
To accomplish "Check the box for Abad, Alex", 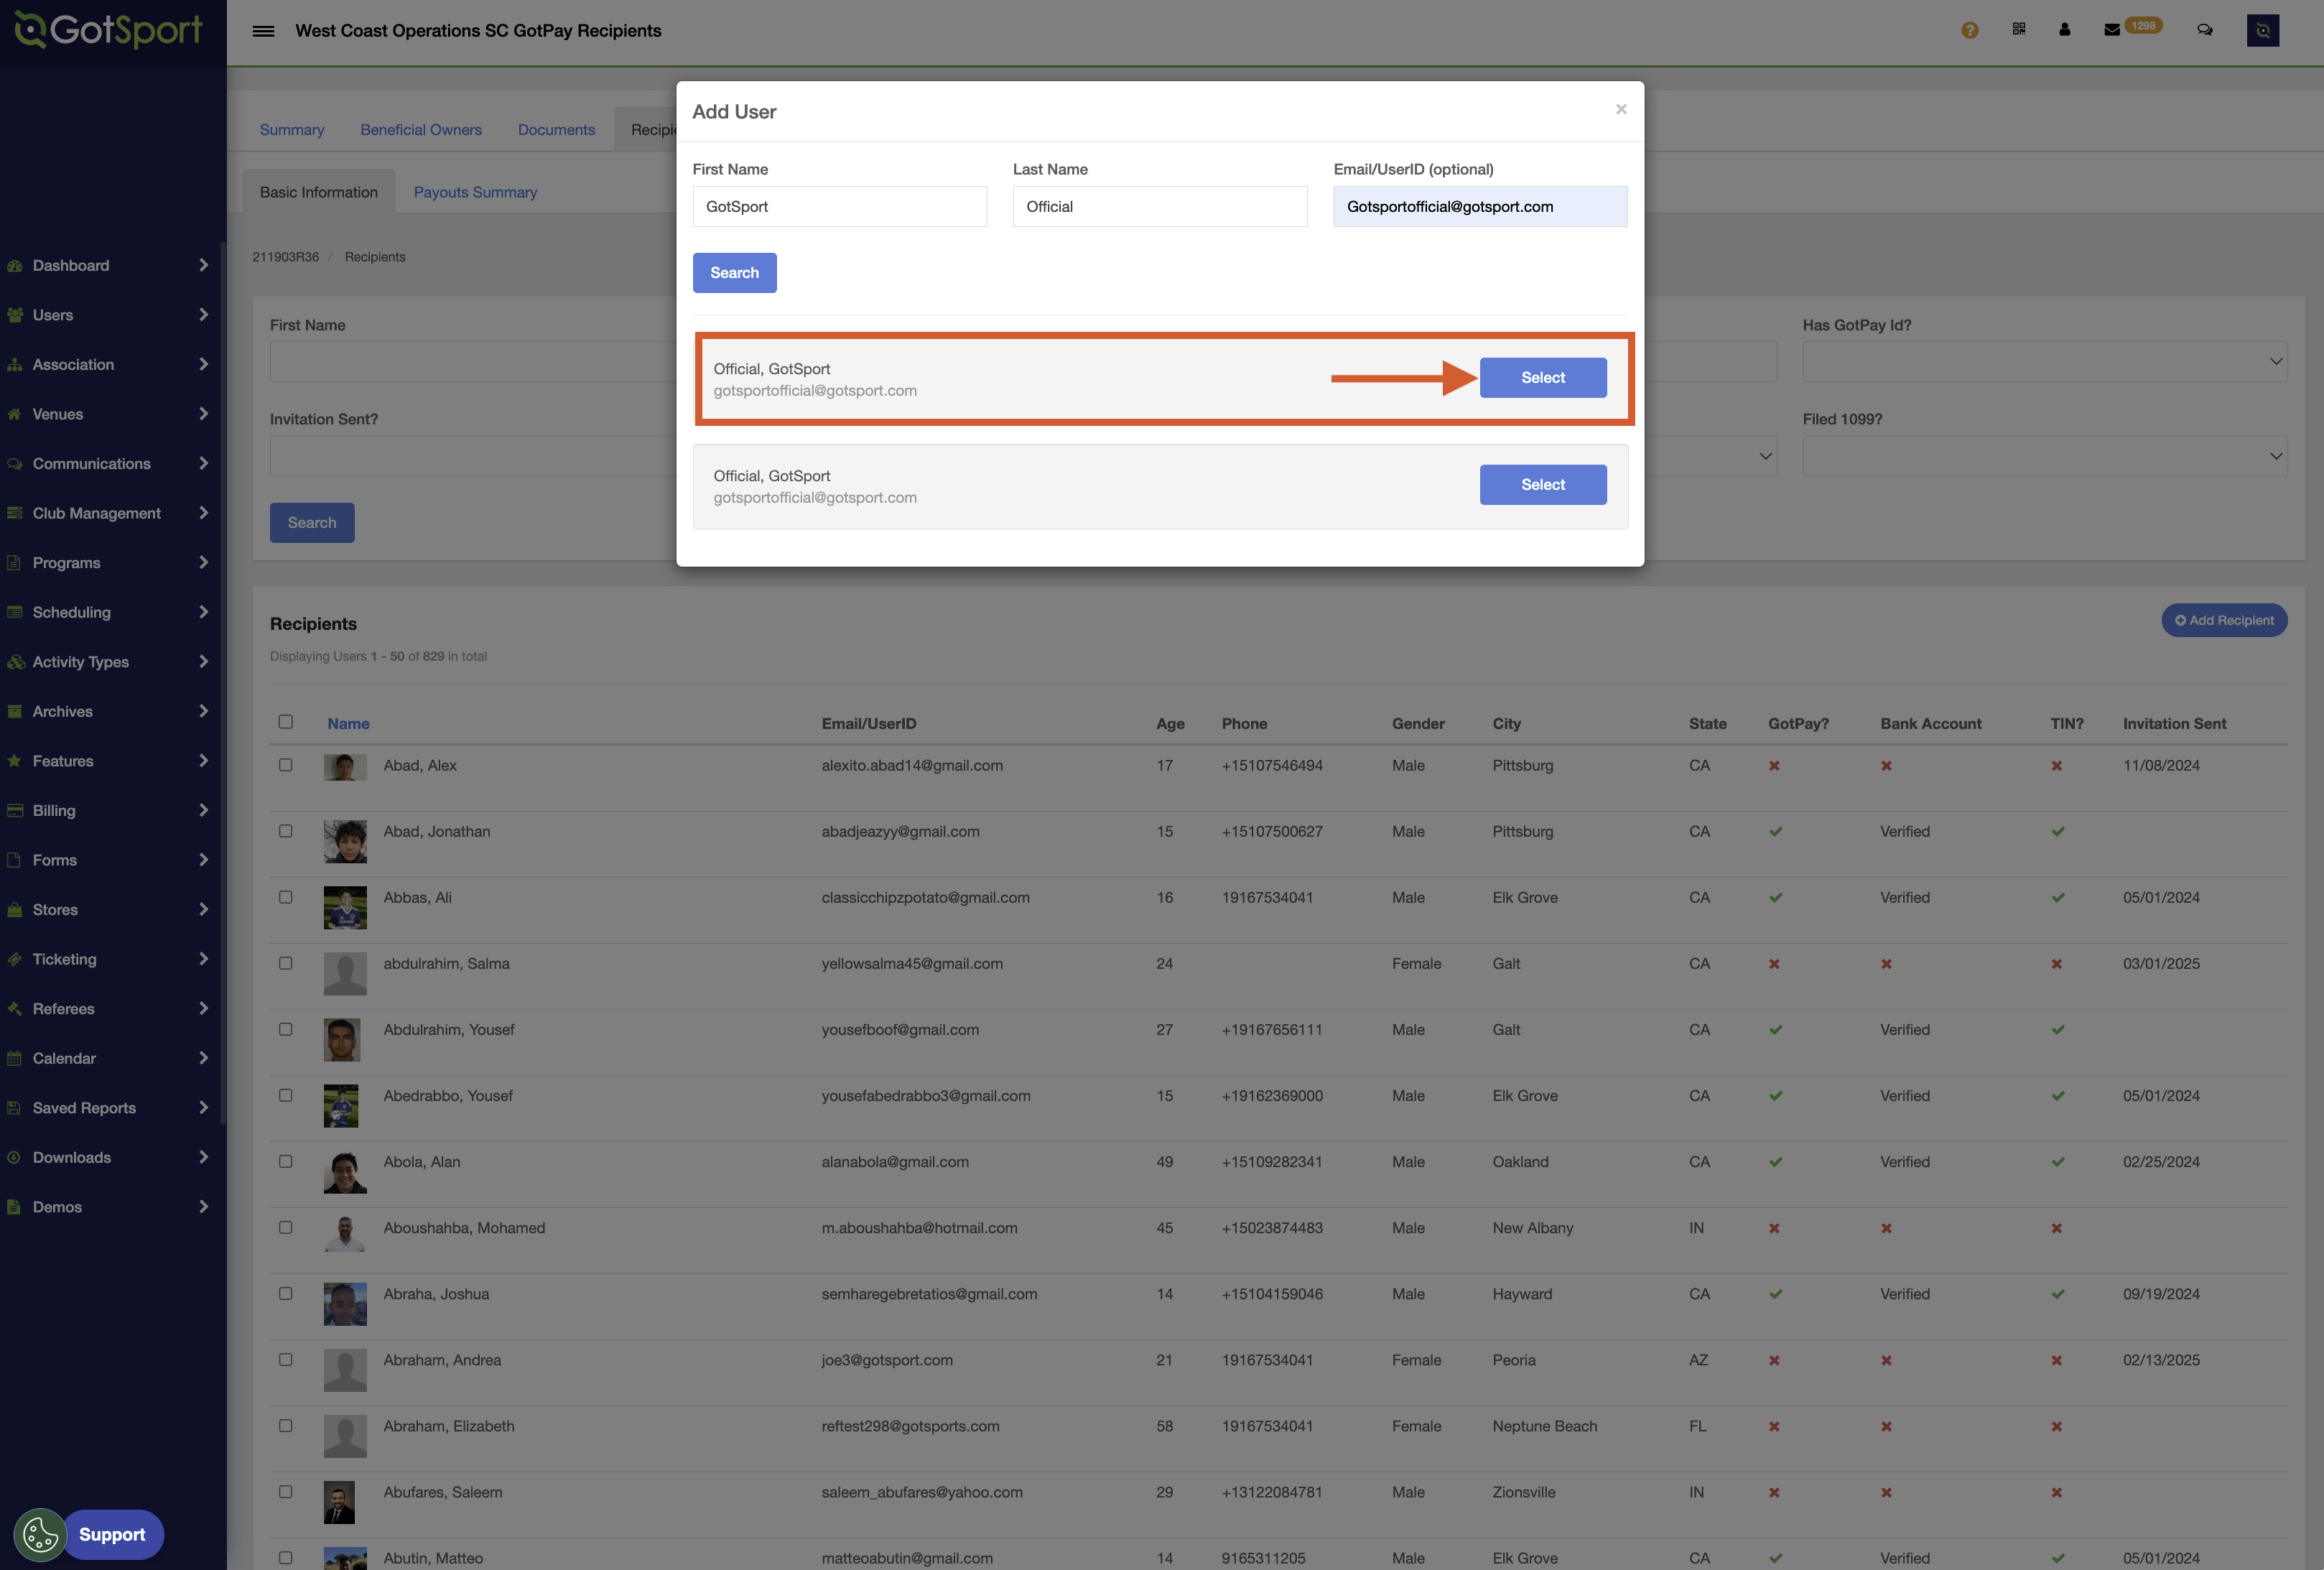I will coord(286,765).
